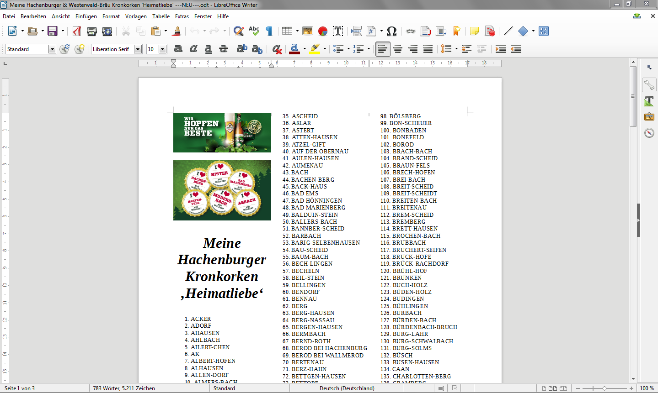Open Find and Replace

[x=239, y=31]
